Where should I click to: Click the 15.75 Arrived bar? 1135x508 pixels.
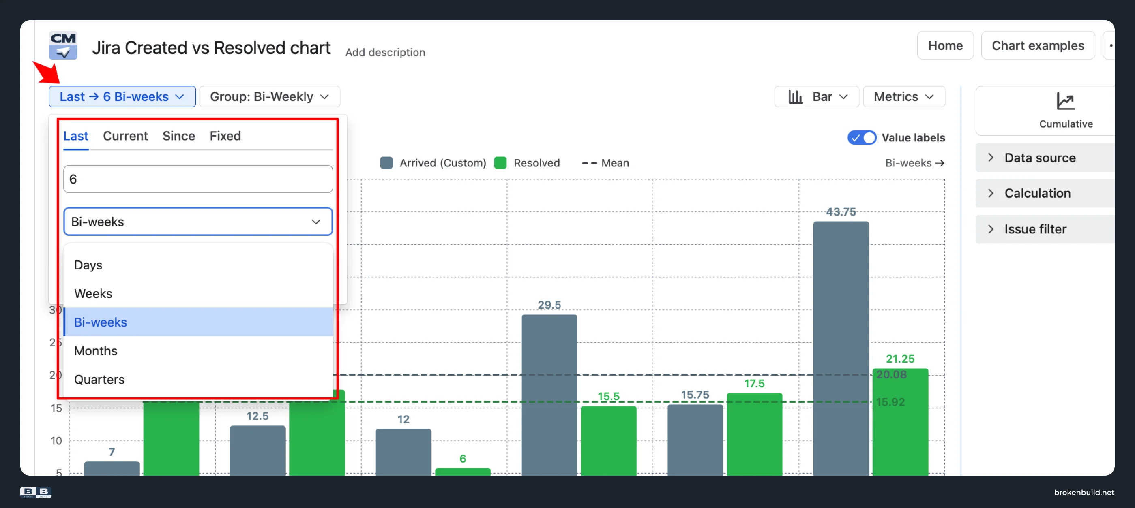pos(695,439)
